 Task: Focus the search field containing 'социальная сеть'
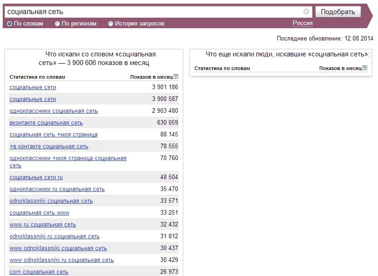coord(154,12)
